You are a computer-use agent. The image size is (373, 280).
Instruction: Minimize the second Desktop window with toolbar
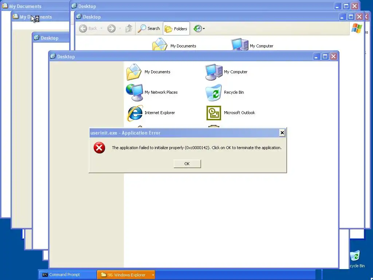pos(342,17)
